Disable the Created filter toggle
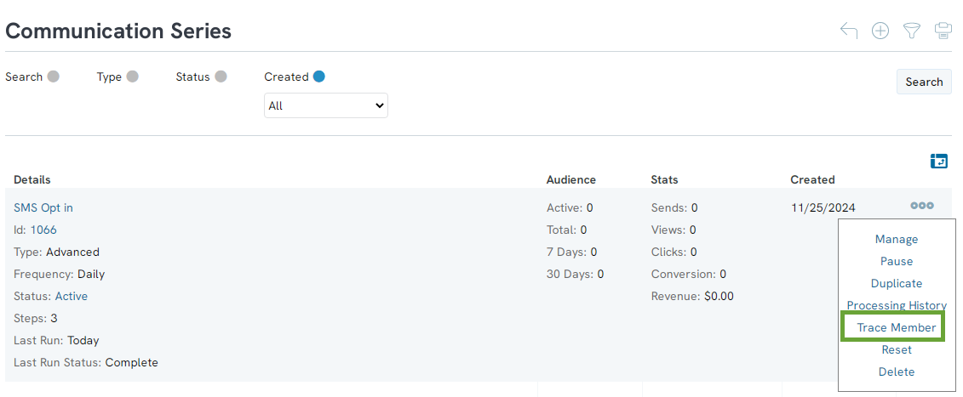Image resolution: width=963 pixels, height=397 pixels. [x=318, y=77]
